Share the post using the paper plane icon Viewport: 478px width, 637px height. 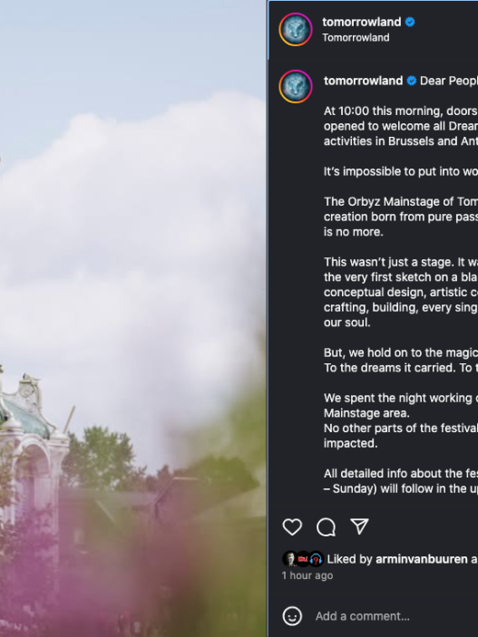tap(359, 526)
